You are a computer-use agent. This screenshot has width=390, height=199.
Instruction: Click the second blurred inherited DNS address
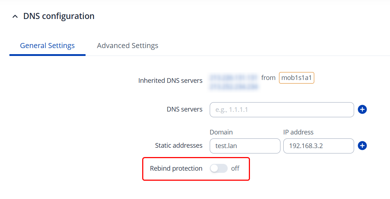coord(233,86)
